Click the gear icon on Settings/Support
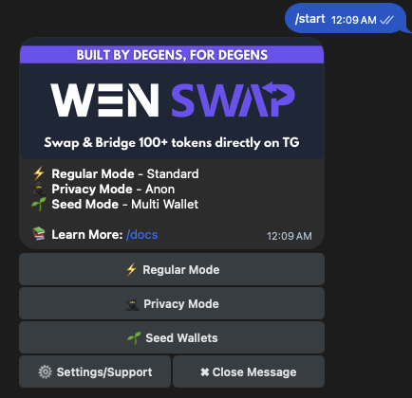Screen dimensions: 412x398 45,371
